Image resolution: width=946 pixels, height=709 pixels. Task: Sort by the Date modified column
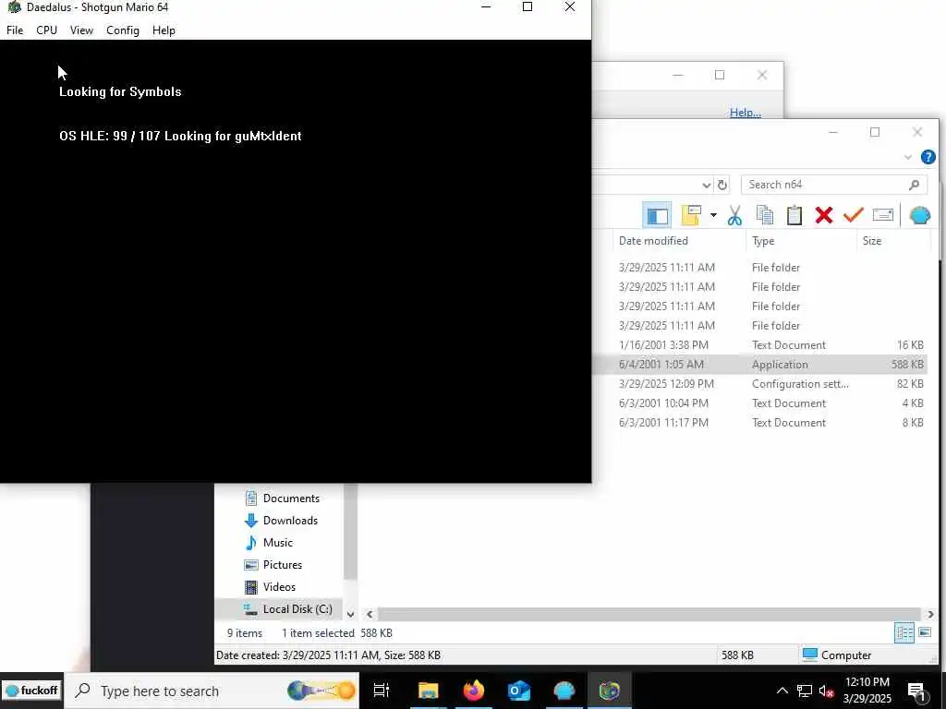tap(653, 241)
